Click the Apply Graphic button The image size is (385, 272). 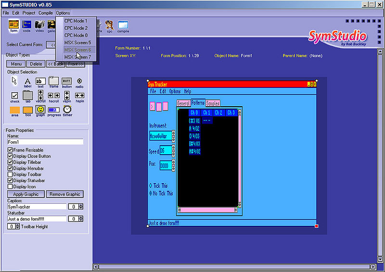pos(26,194)
